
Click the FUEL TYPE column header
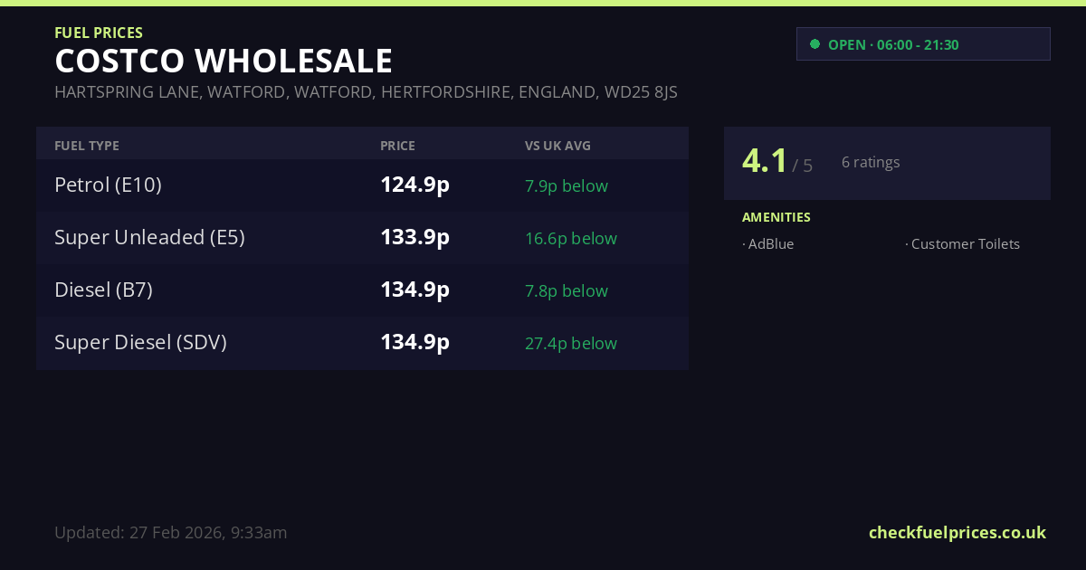[87, 146]
